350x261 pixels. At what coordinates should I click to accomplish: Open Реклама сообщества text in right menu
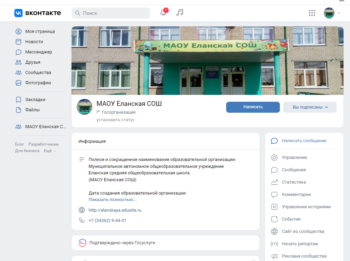[304, 256]
